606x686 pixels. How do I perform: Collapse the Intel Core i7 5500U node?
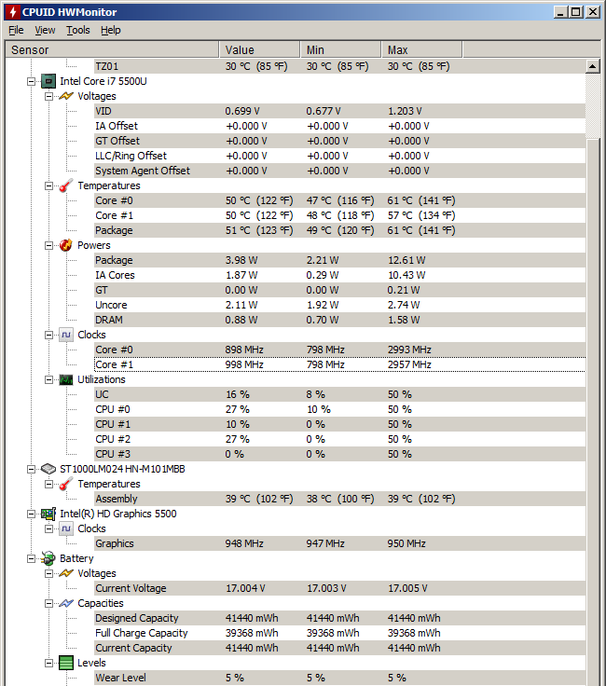click(31, 81)
